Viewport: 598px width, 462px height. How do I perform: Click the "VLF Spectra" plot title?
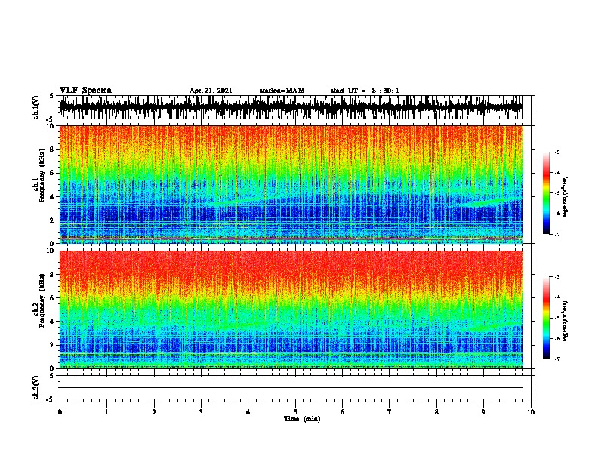coord(85,90)
